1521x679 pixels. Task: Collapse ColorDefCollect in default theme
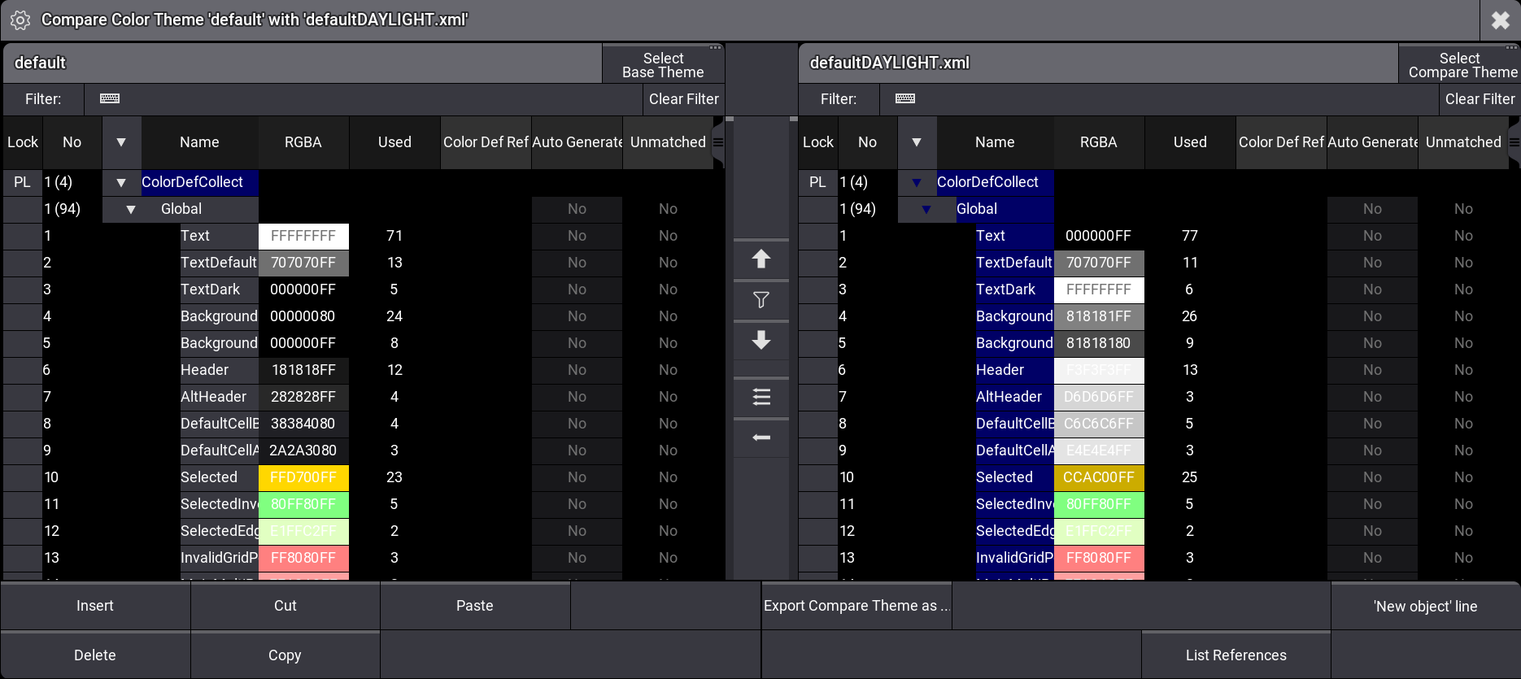point(121,183)
